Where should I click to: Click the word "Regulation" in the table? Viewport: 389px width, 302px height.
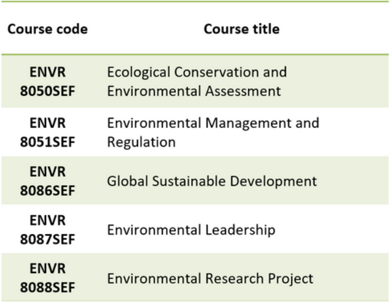tap(141, 142)
